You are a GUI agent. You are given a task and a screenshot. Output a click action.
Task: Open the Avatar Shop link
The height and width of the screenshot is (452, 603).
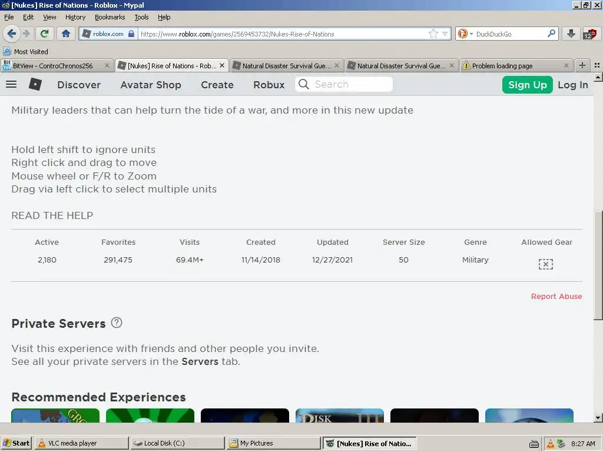tap(150, 85)
